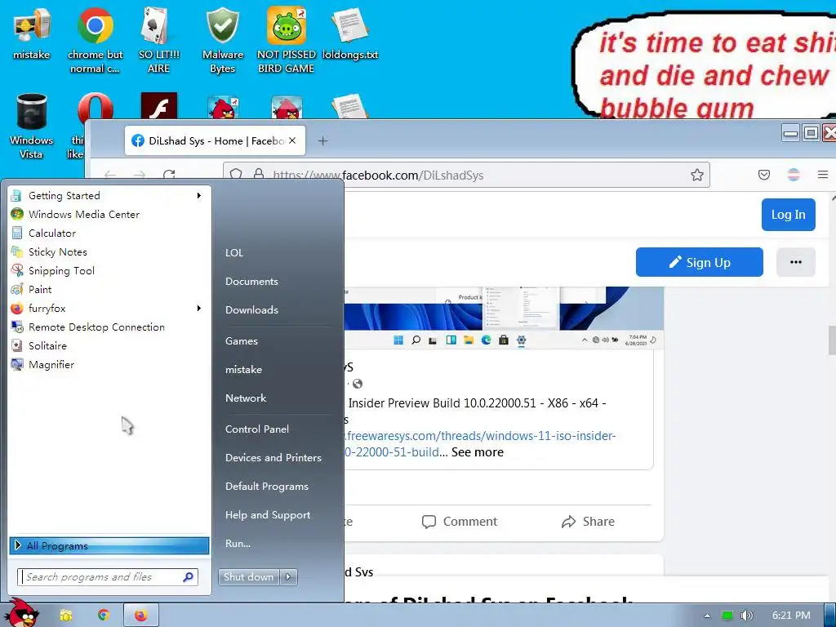Click bookmark star in address bar
The height and width of the screenshot is (627, 836).
[x=697, y=175]
